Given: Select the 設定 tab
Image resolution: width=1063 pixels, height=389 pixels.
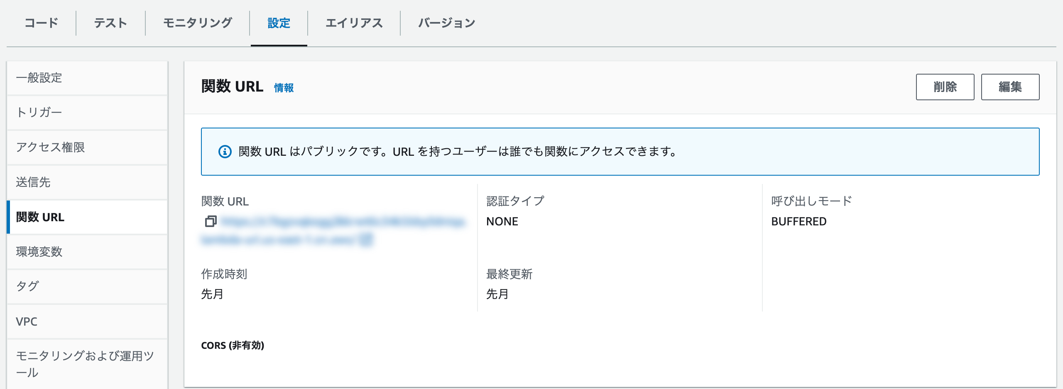Looking at the screenshot, I should pyautogui.click(x=279, y=23).
